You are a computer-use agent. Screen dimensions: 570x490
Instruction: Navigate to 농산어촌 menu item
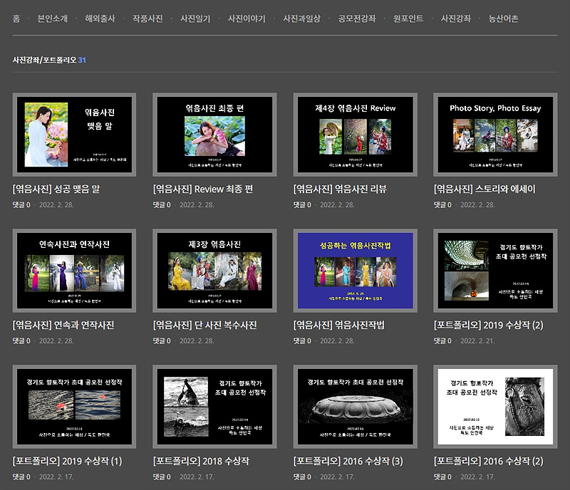[x=504, y=19]
